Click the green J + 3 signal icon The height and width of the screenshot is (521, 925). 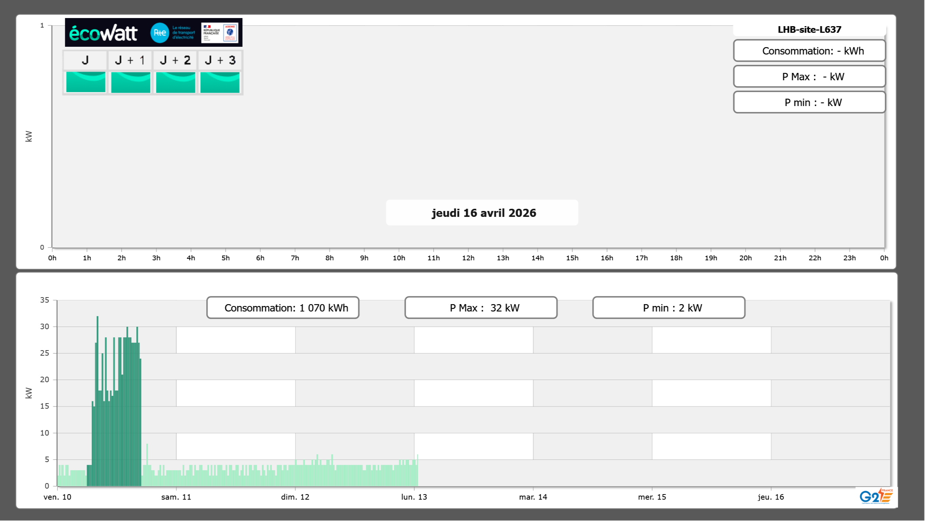[220, 82]
